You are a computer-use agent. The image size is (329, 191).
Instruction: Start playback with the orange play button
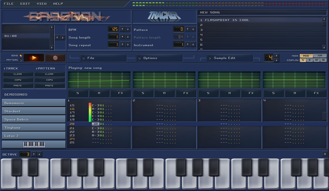34,58
